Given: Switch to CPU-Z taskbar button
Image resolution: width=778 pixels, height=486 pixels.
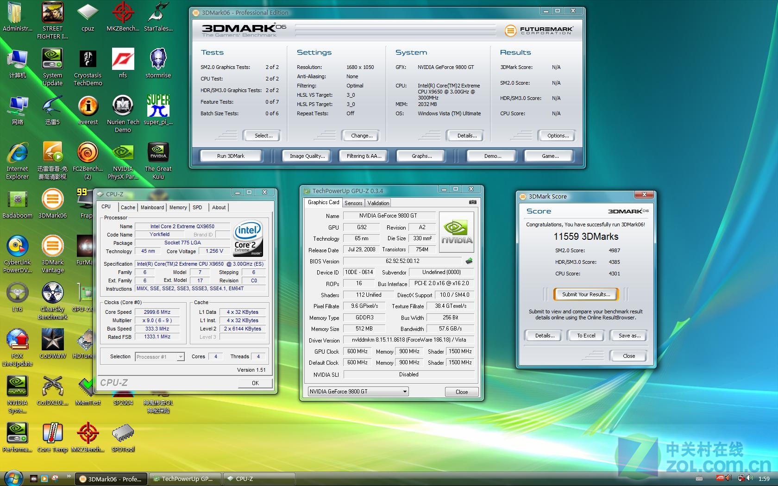Looking at the screenshot, I should click(258, 479).
